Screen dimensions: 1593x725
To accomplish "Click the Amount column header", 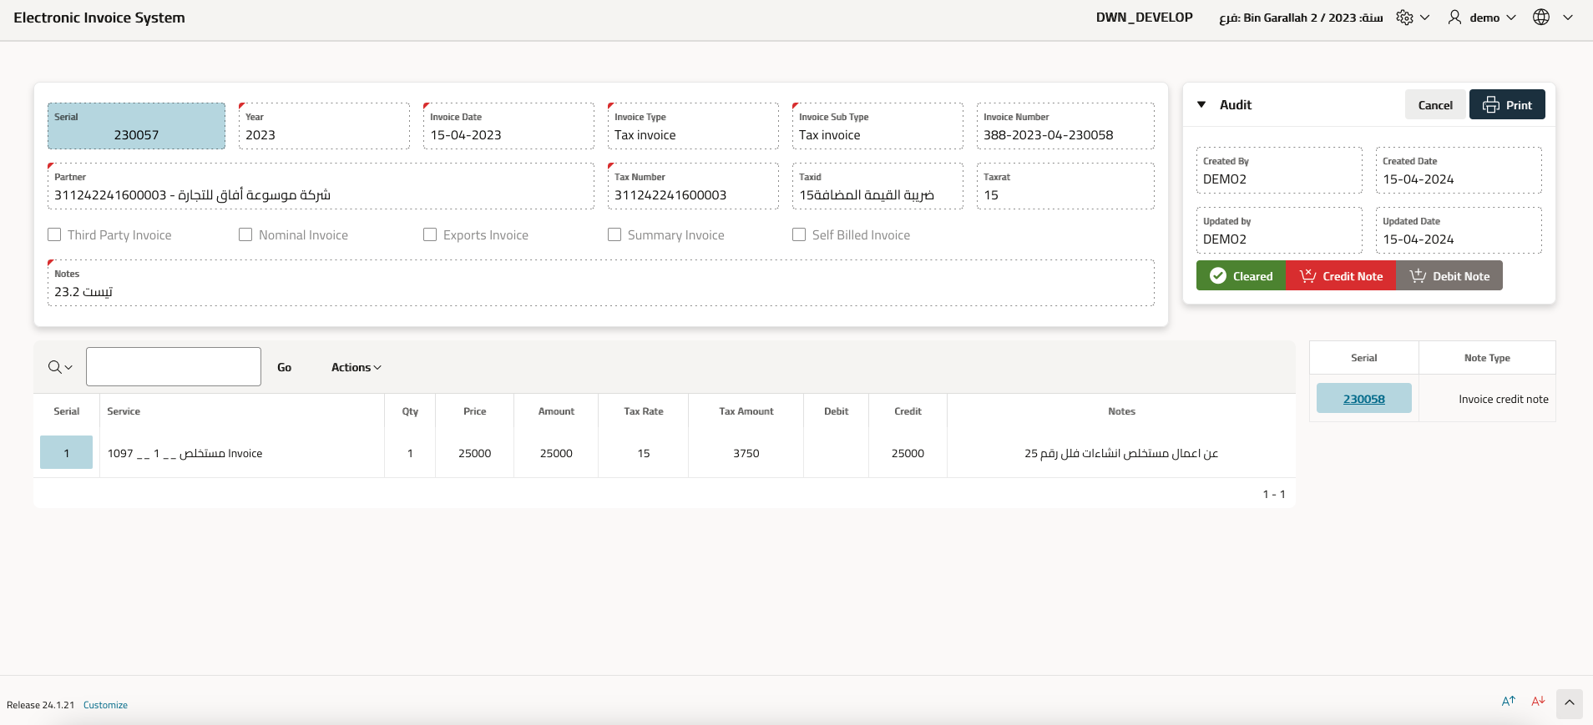I will [x=556, y=411].
